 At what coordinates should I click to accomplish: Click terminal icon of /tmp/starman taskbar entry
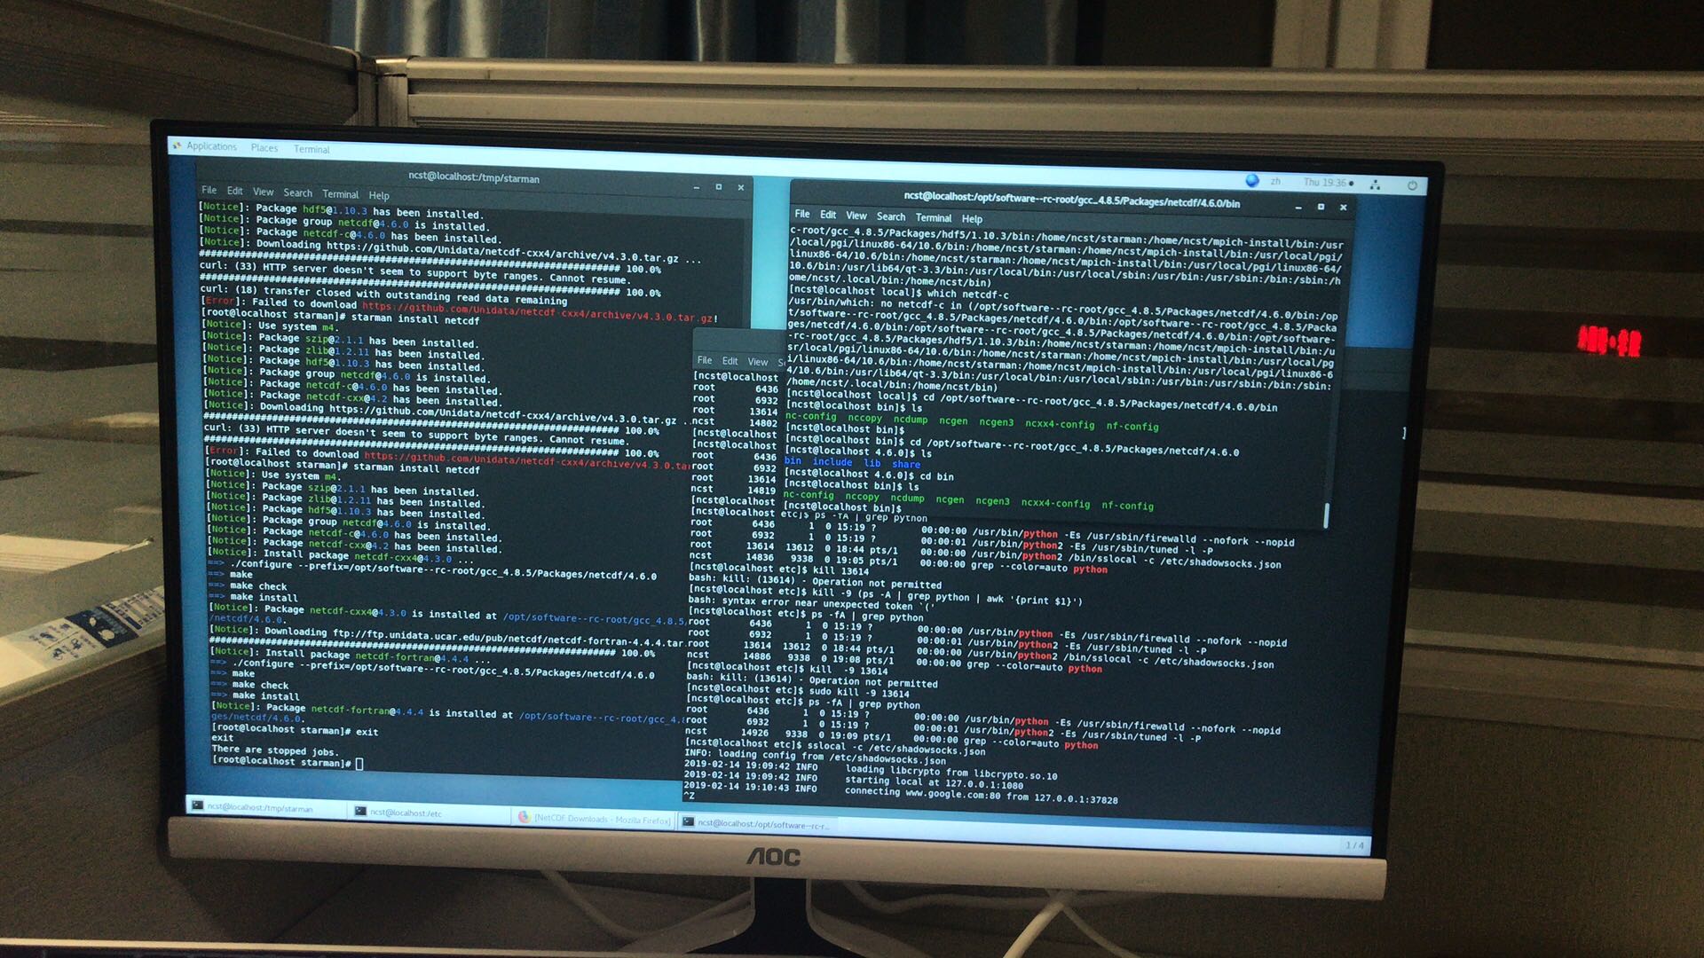[197, 805]
